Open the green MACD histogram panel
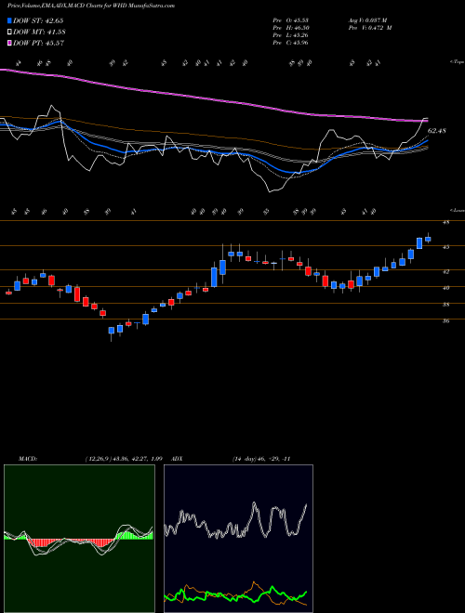This screenshot has width=465, height=613. [x=79, y=539]
